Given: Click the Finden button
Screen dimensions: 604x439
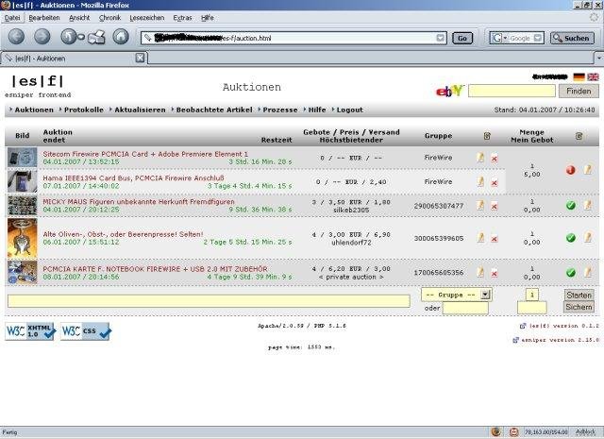Looking at the screenshot, I should pyautogui.click(x=579, y=92).
